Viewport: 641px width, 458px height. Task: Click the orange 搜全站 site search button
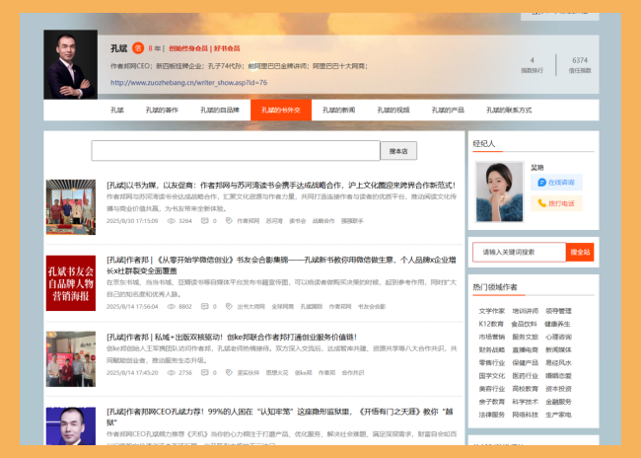[x=580, y=252]
